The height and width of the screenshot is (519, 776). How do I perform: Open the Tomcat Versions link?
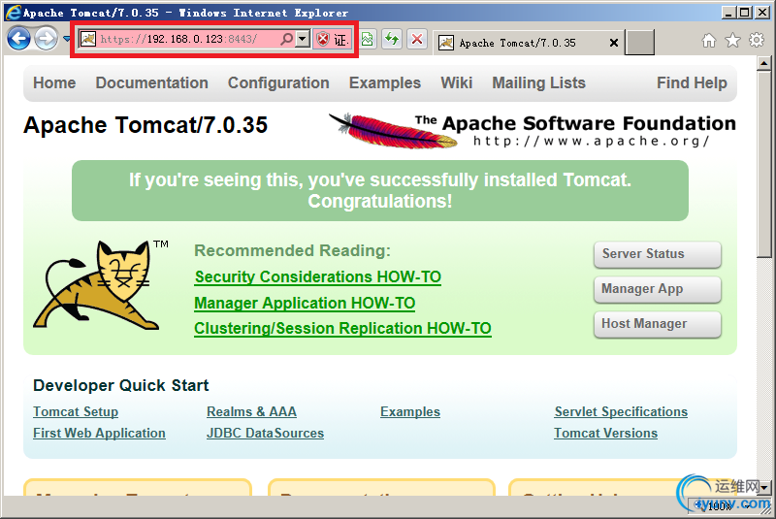pyautogui.click(x=605, y=433)
